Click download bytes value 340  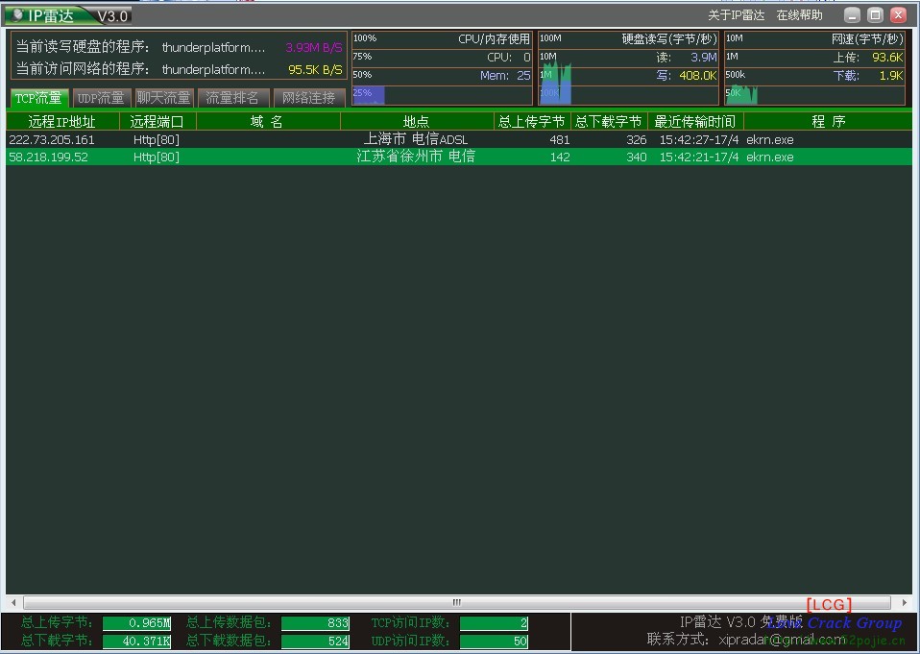636,157
